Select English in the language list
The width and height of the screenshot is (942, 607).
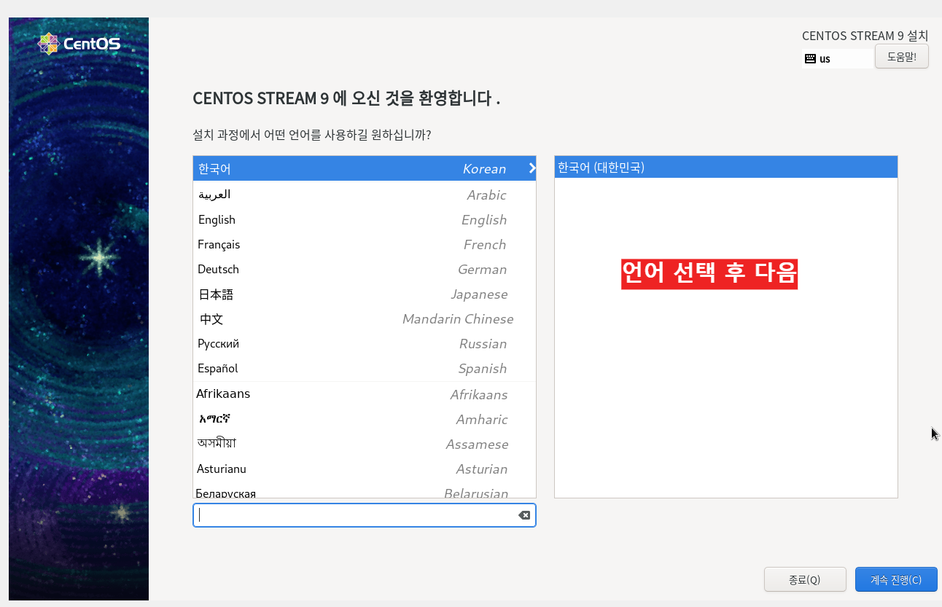365,219
